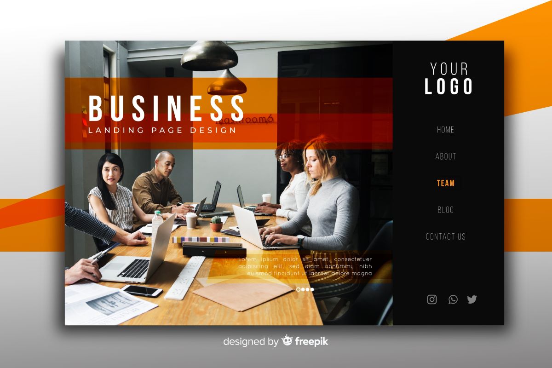552x368 pixels.
Task: Open the Instagram social icon
Action: tap(432, 299)
